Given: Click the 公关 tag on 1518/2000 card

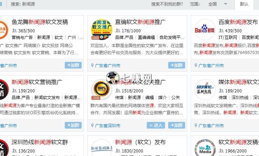Looking at the screenshot, I should [x=176, y=97].
